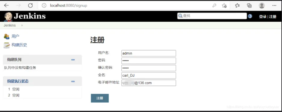The width and height of the screenshot is (282, 112).
Task: Open browser settings and more menu
Action: (274, 5)
